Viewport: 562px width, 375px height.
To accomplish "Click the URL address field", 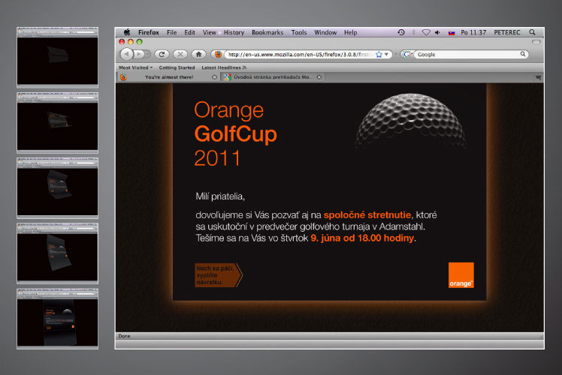I will tap(299, 55).
